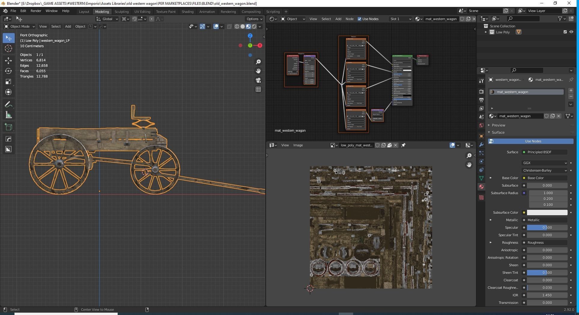The height and width of the screenshot is (315, 579).
Task: Activate the Move tool
Action: click(x=8, y=60)
